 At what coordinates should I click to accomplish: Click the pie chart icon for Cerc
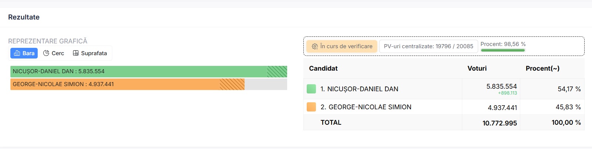(x=46, y=53)
